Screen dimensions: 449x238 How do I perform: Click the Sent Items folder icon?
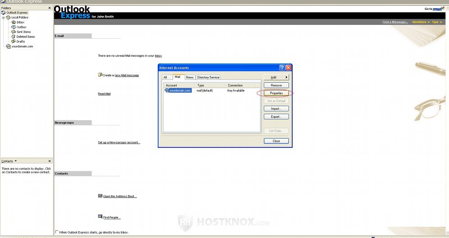(14, 31)
